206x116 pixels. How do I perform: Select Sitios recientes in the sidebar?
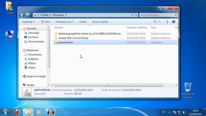pyautogui.click(x=36, y=42)
